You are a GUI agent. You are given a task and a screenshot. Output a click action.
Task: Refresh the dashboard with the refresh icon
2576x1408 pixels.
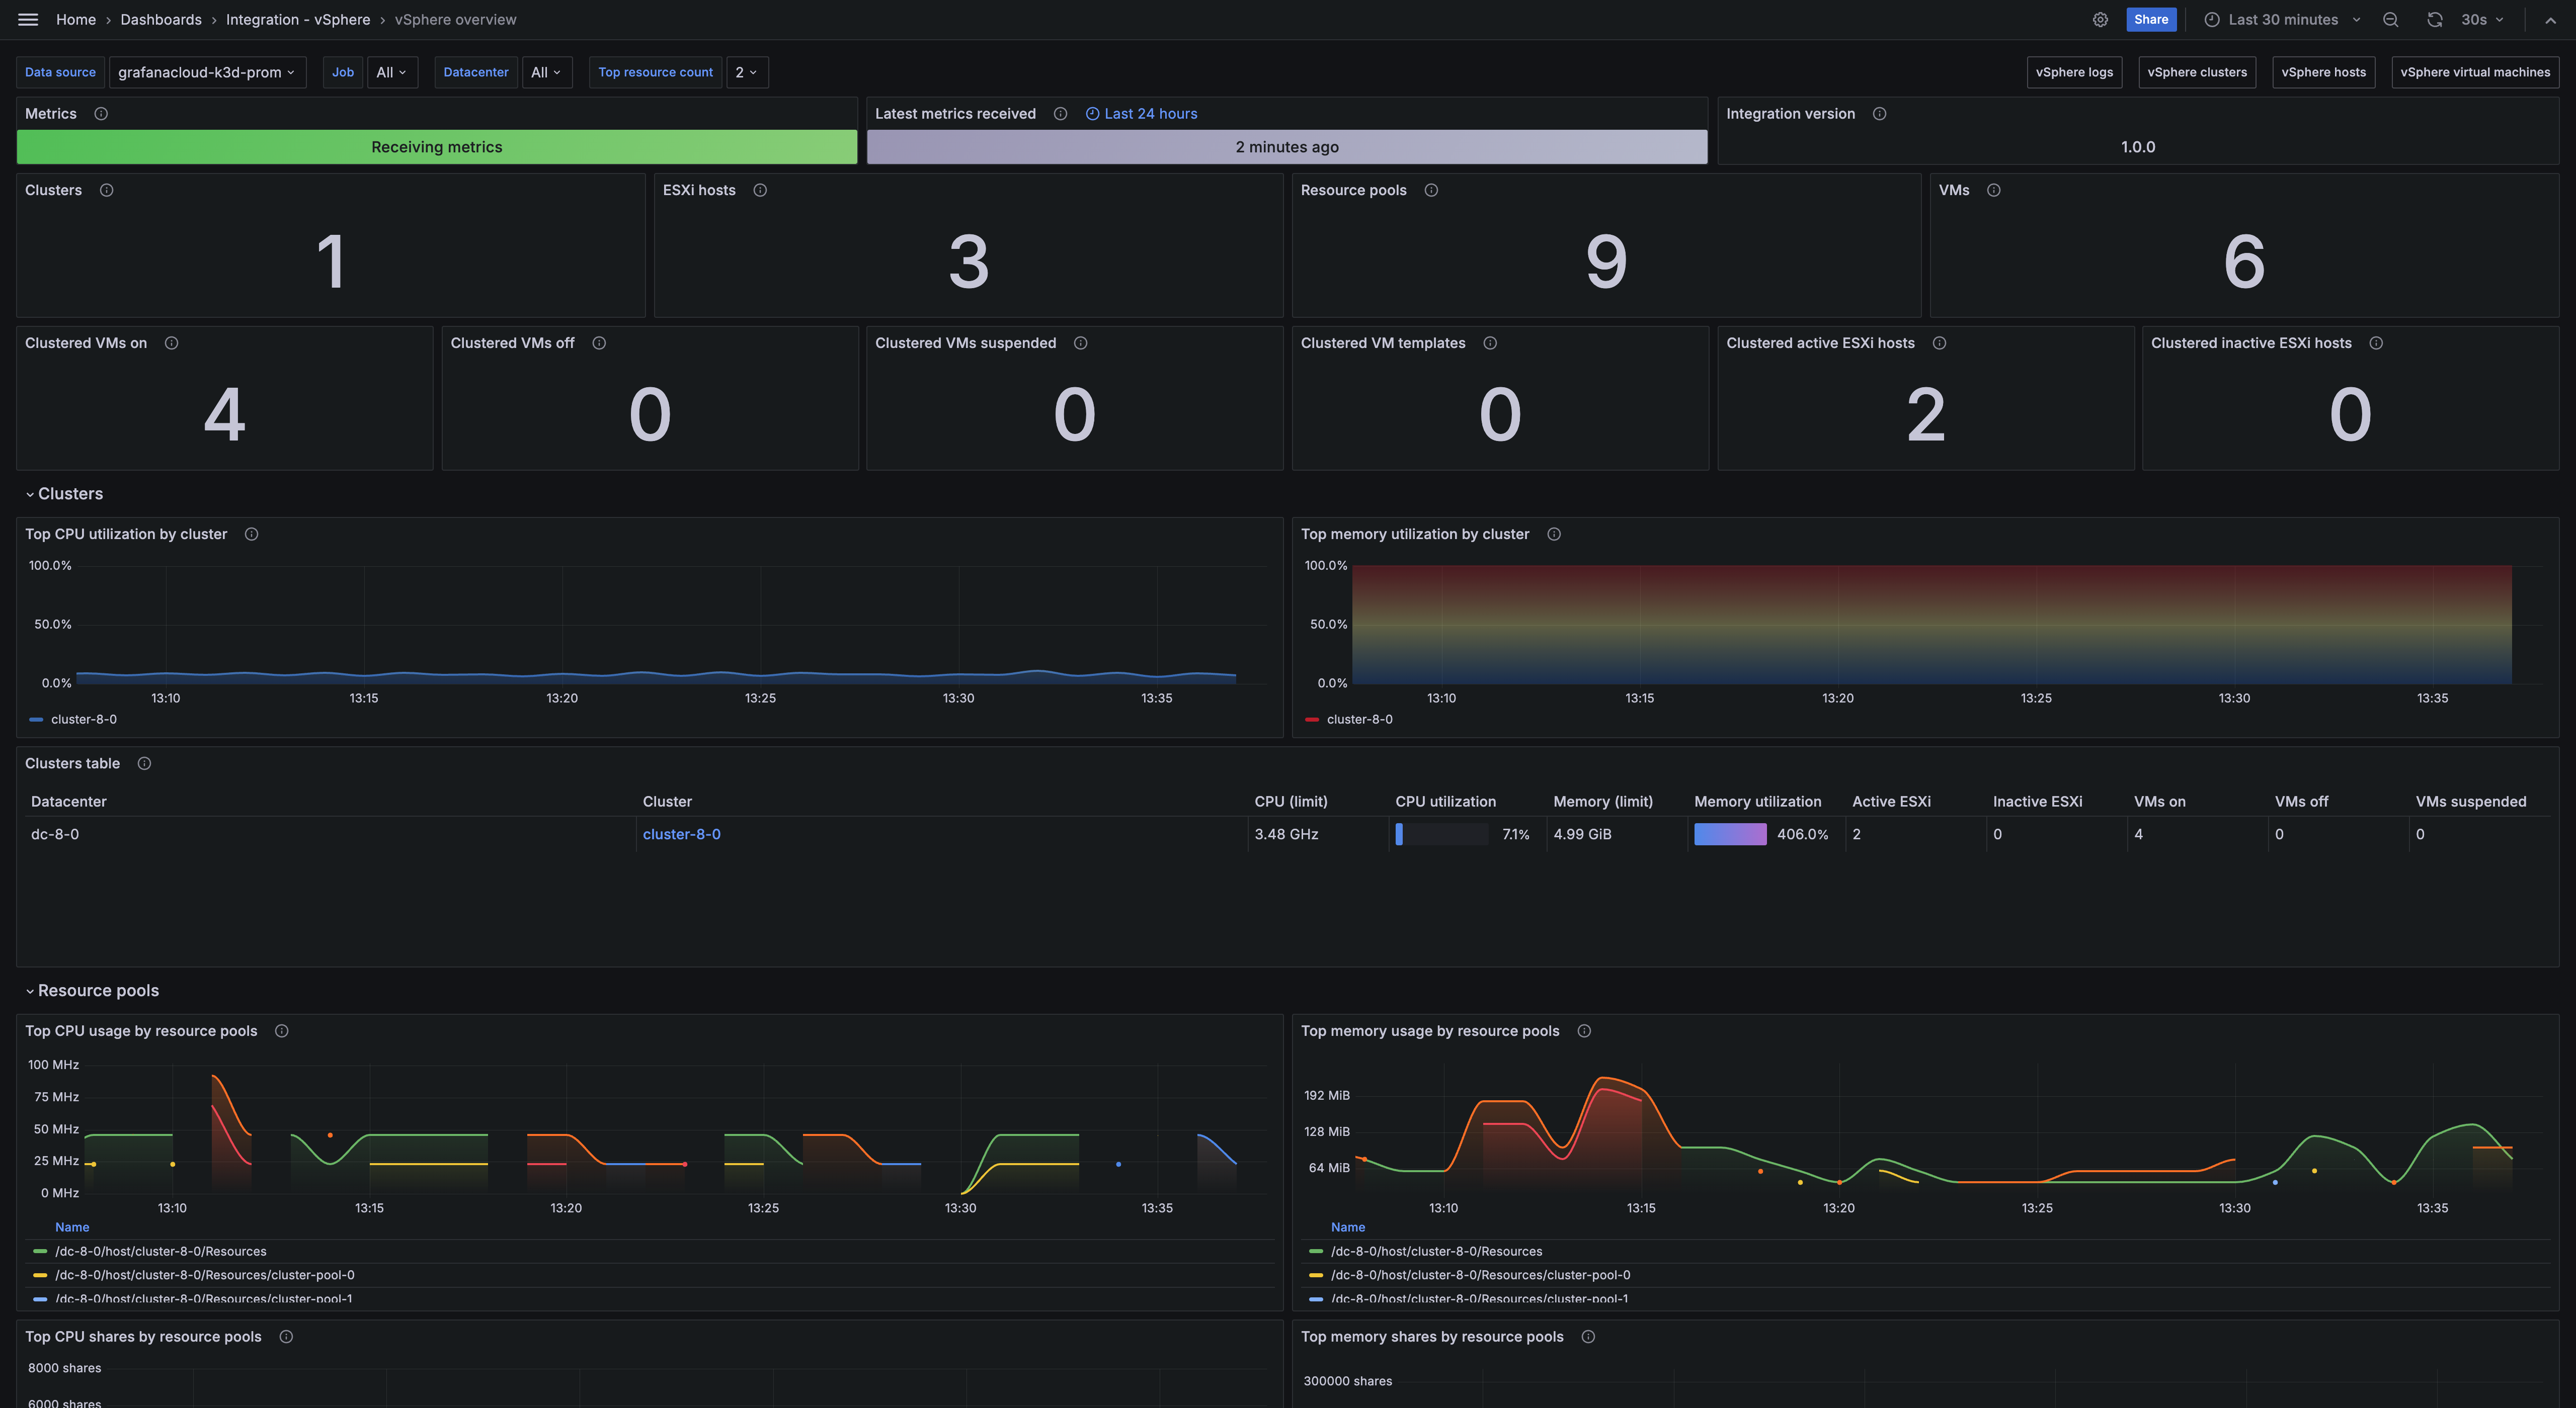2435,19
